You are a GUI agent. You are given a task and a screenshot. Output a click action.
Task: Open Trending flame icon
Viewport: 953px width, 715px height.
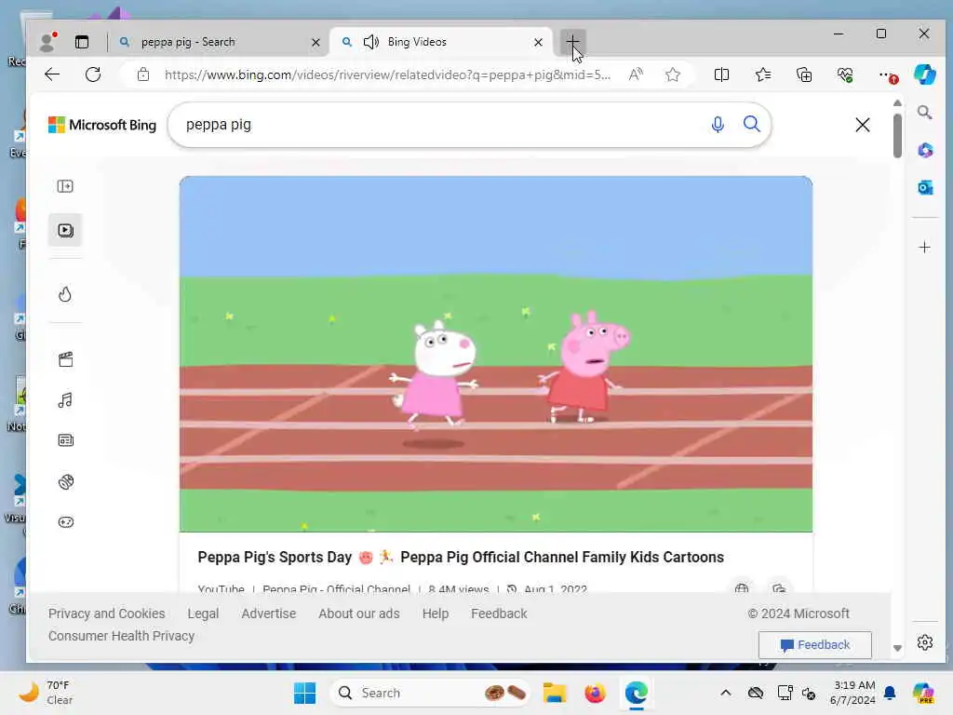(x=65, y=294)
